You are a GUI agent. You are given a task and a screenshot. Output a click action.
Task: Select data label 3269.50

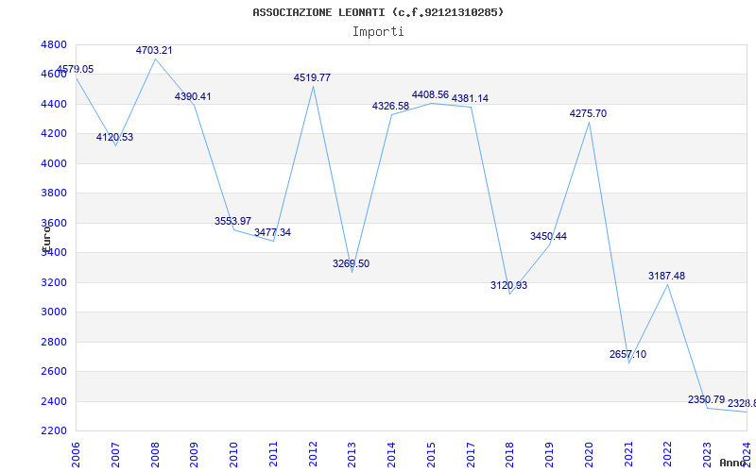pyautogui.click(x=351, y=264)
